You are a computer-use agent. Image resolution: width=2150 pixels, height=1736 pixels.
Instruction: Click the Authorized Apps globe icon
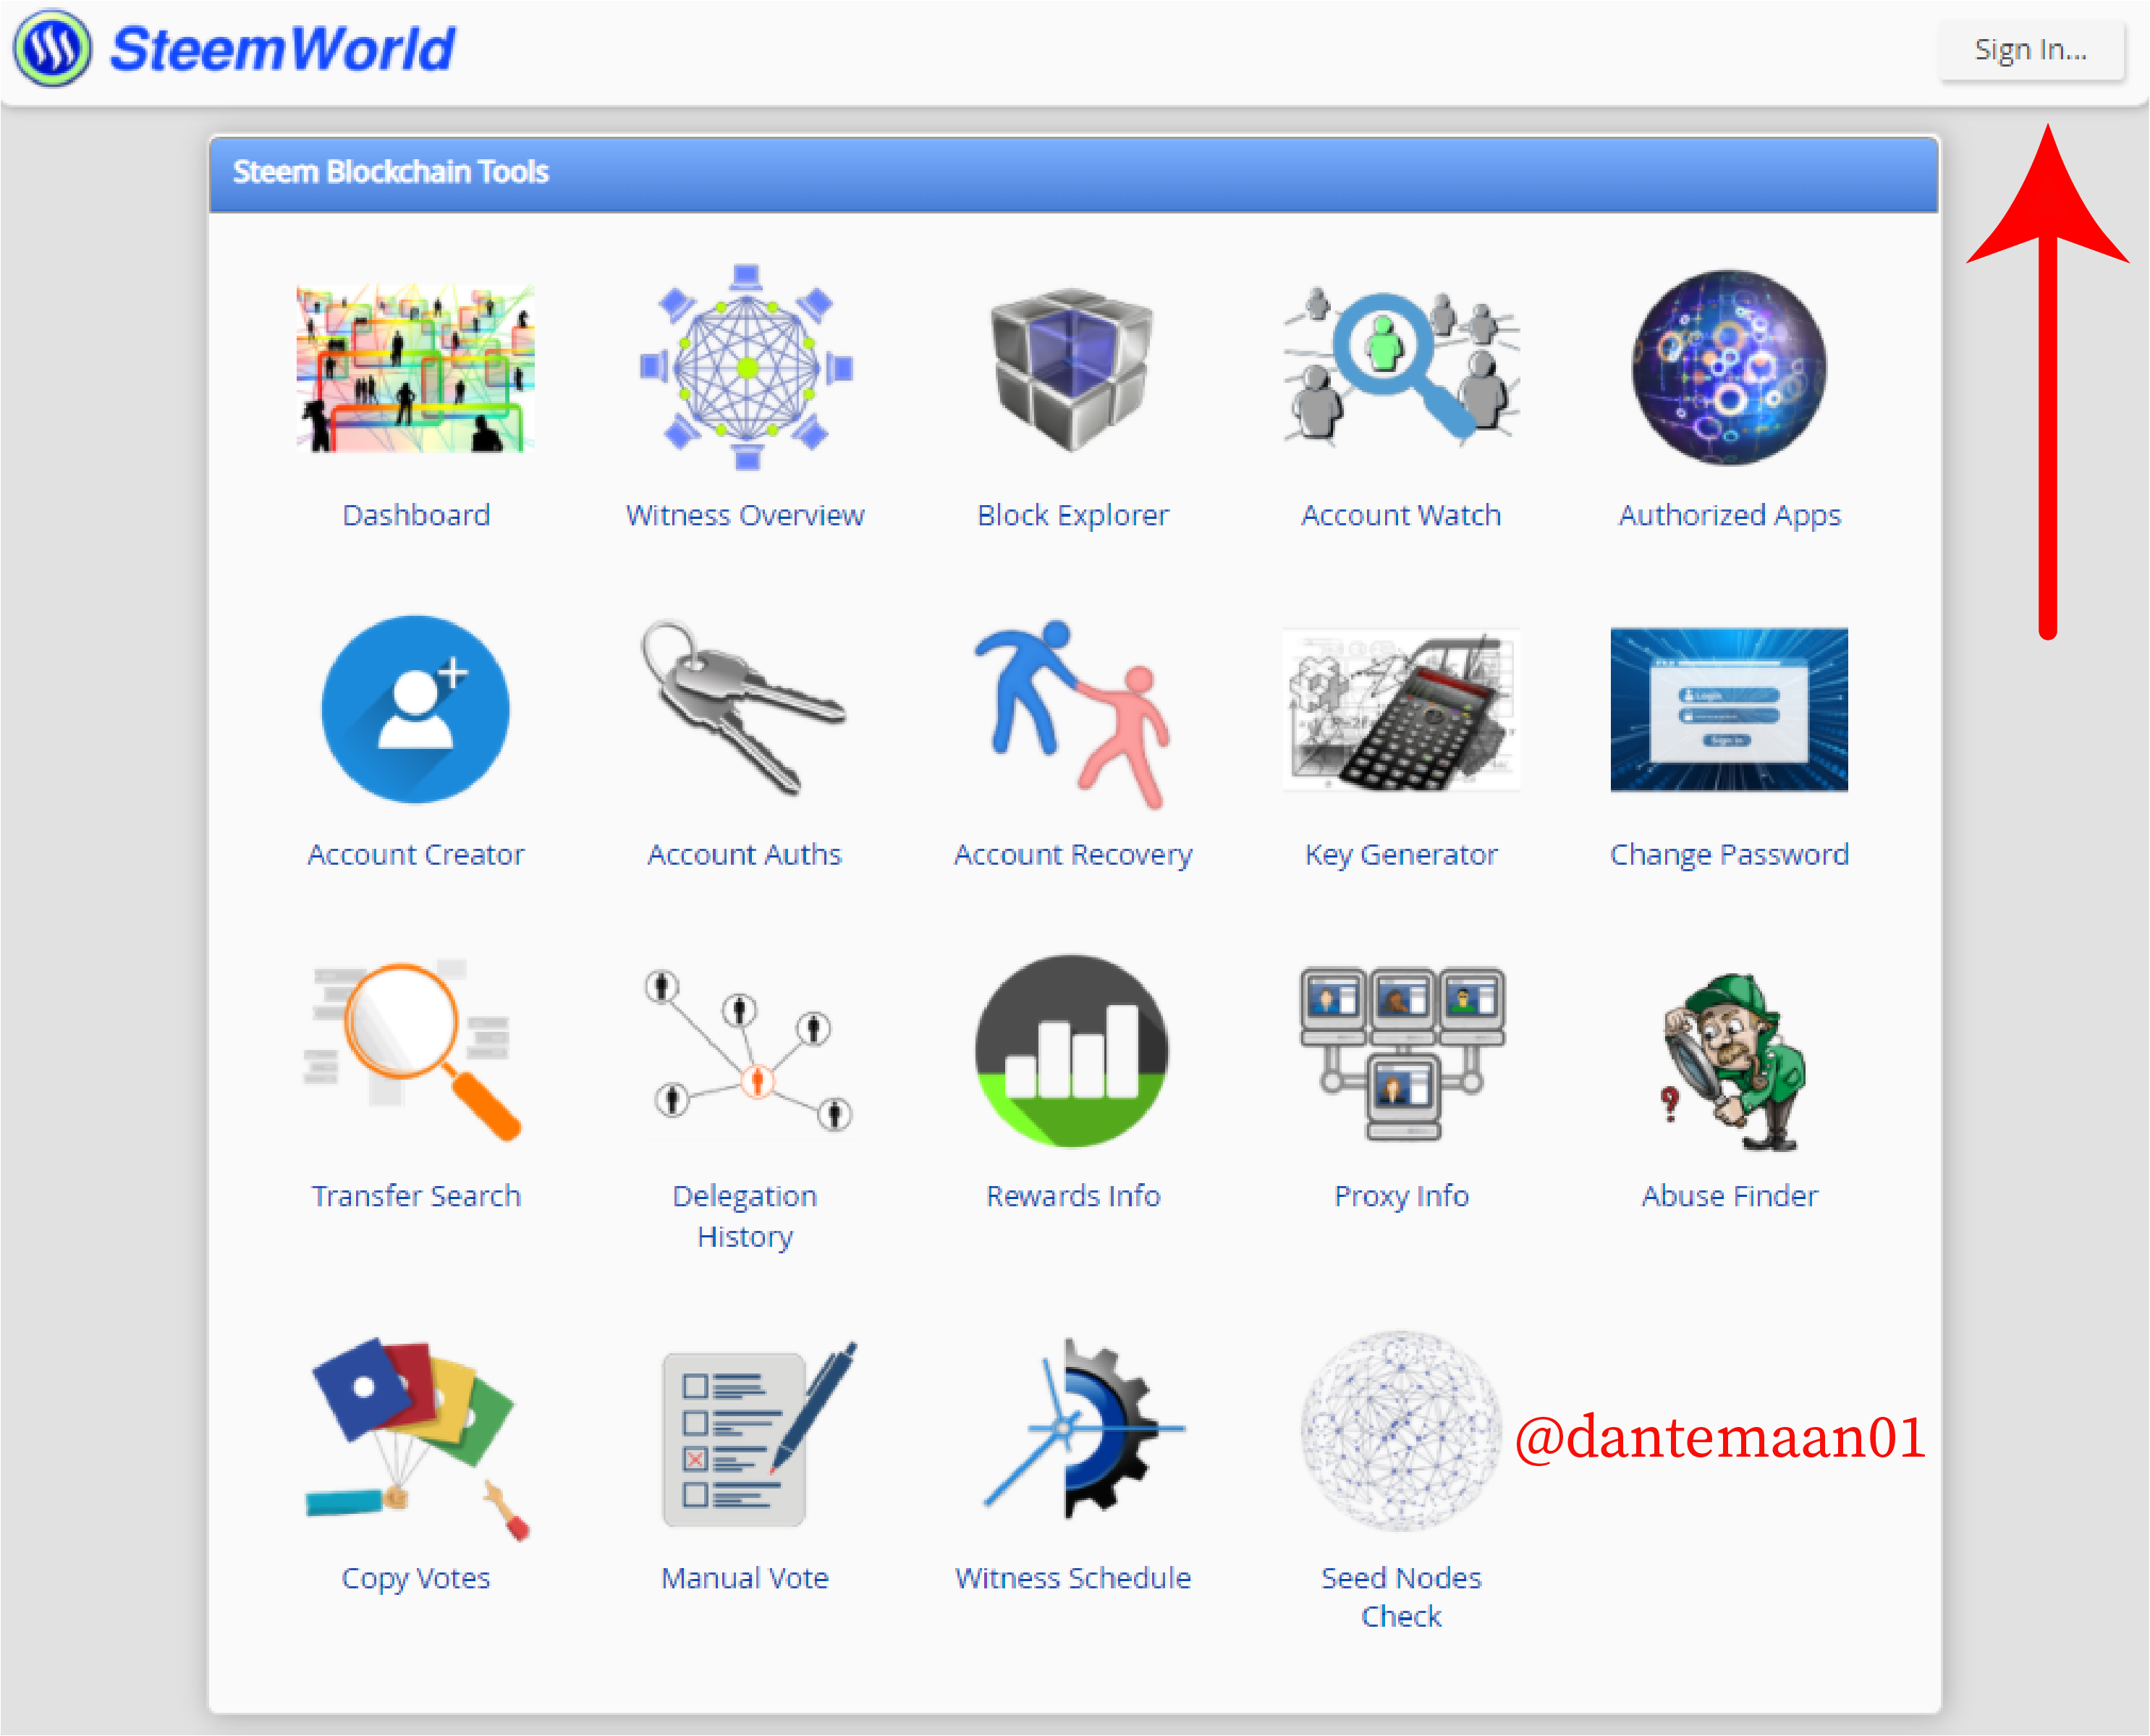click(x=1730, y=367)
